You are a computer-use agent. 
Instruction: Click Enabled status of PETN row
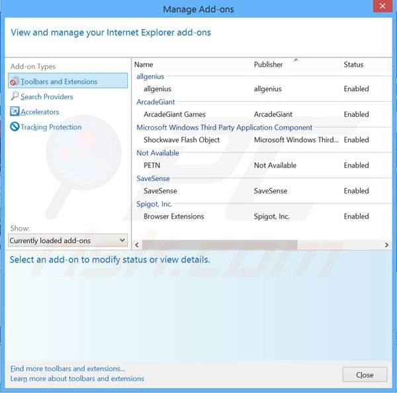point(356,165)
